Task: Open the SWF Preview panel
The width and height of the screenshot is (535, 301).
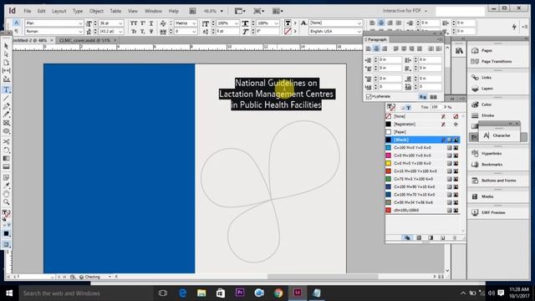Action: [493, 212]
